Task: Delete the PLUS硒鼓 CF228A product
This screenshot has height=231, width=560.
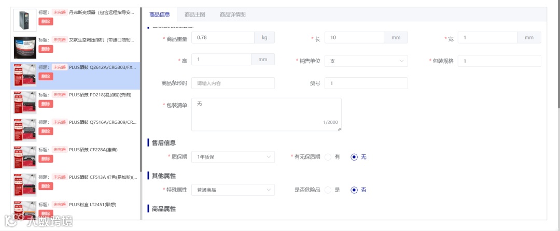Action: pos(46,158)
